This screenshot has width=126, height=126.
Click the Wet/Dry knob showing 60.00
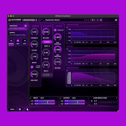click(x=46, y=32)
